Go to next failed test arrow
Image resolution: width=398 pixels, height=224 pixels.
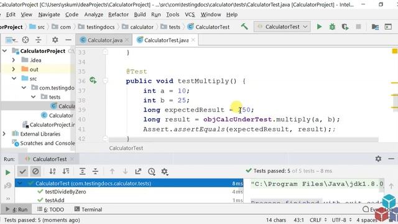(x=125, y=172)
